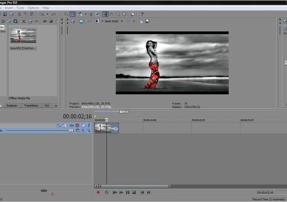Adjust the track level slider handle
Image resolution: width=287 pixels, height=202 pixels.
[x=71, y=130]
